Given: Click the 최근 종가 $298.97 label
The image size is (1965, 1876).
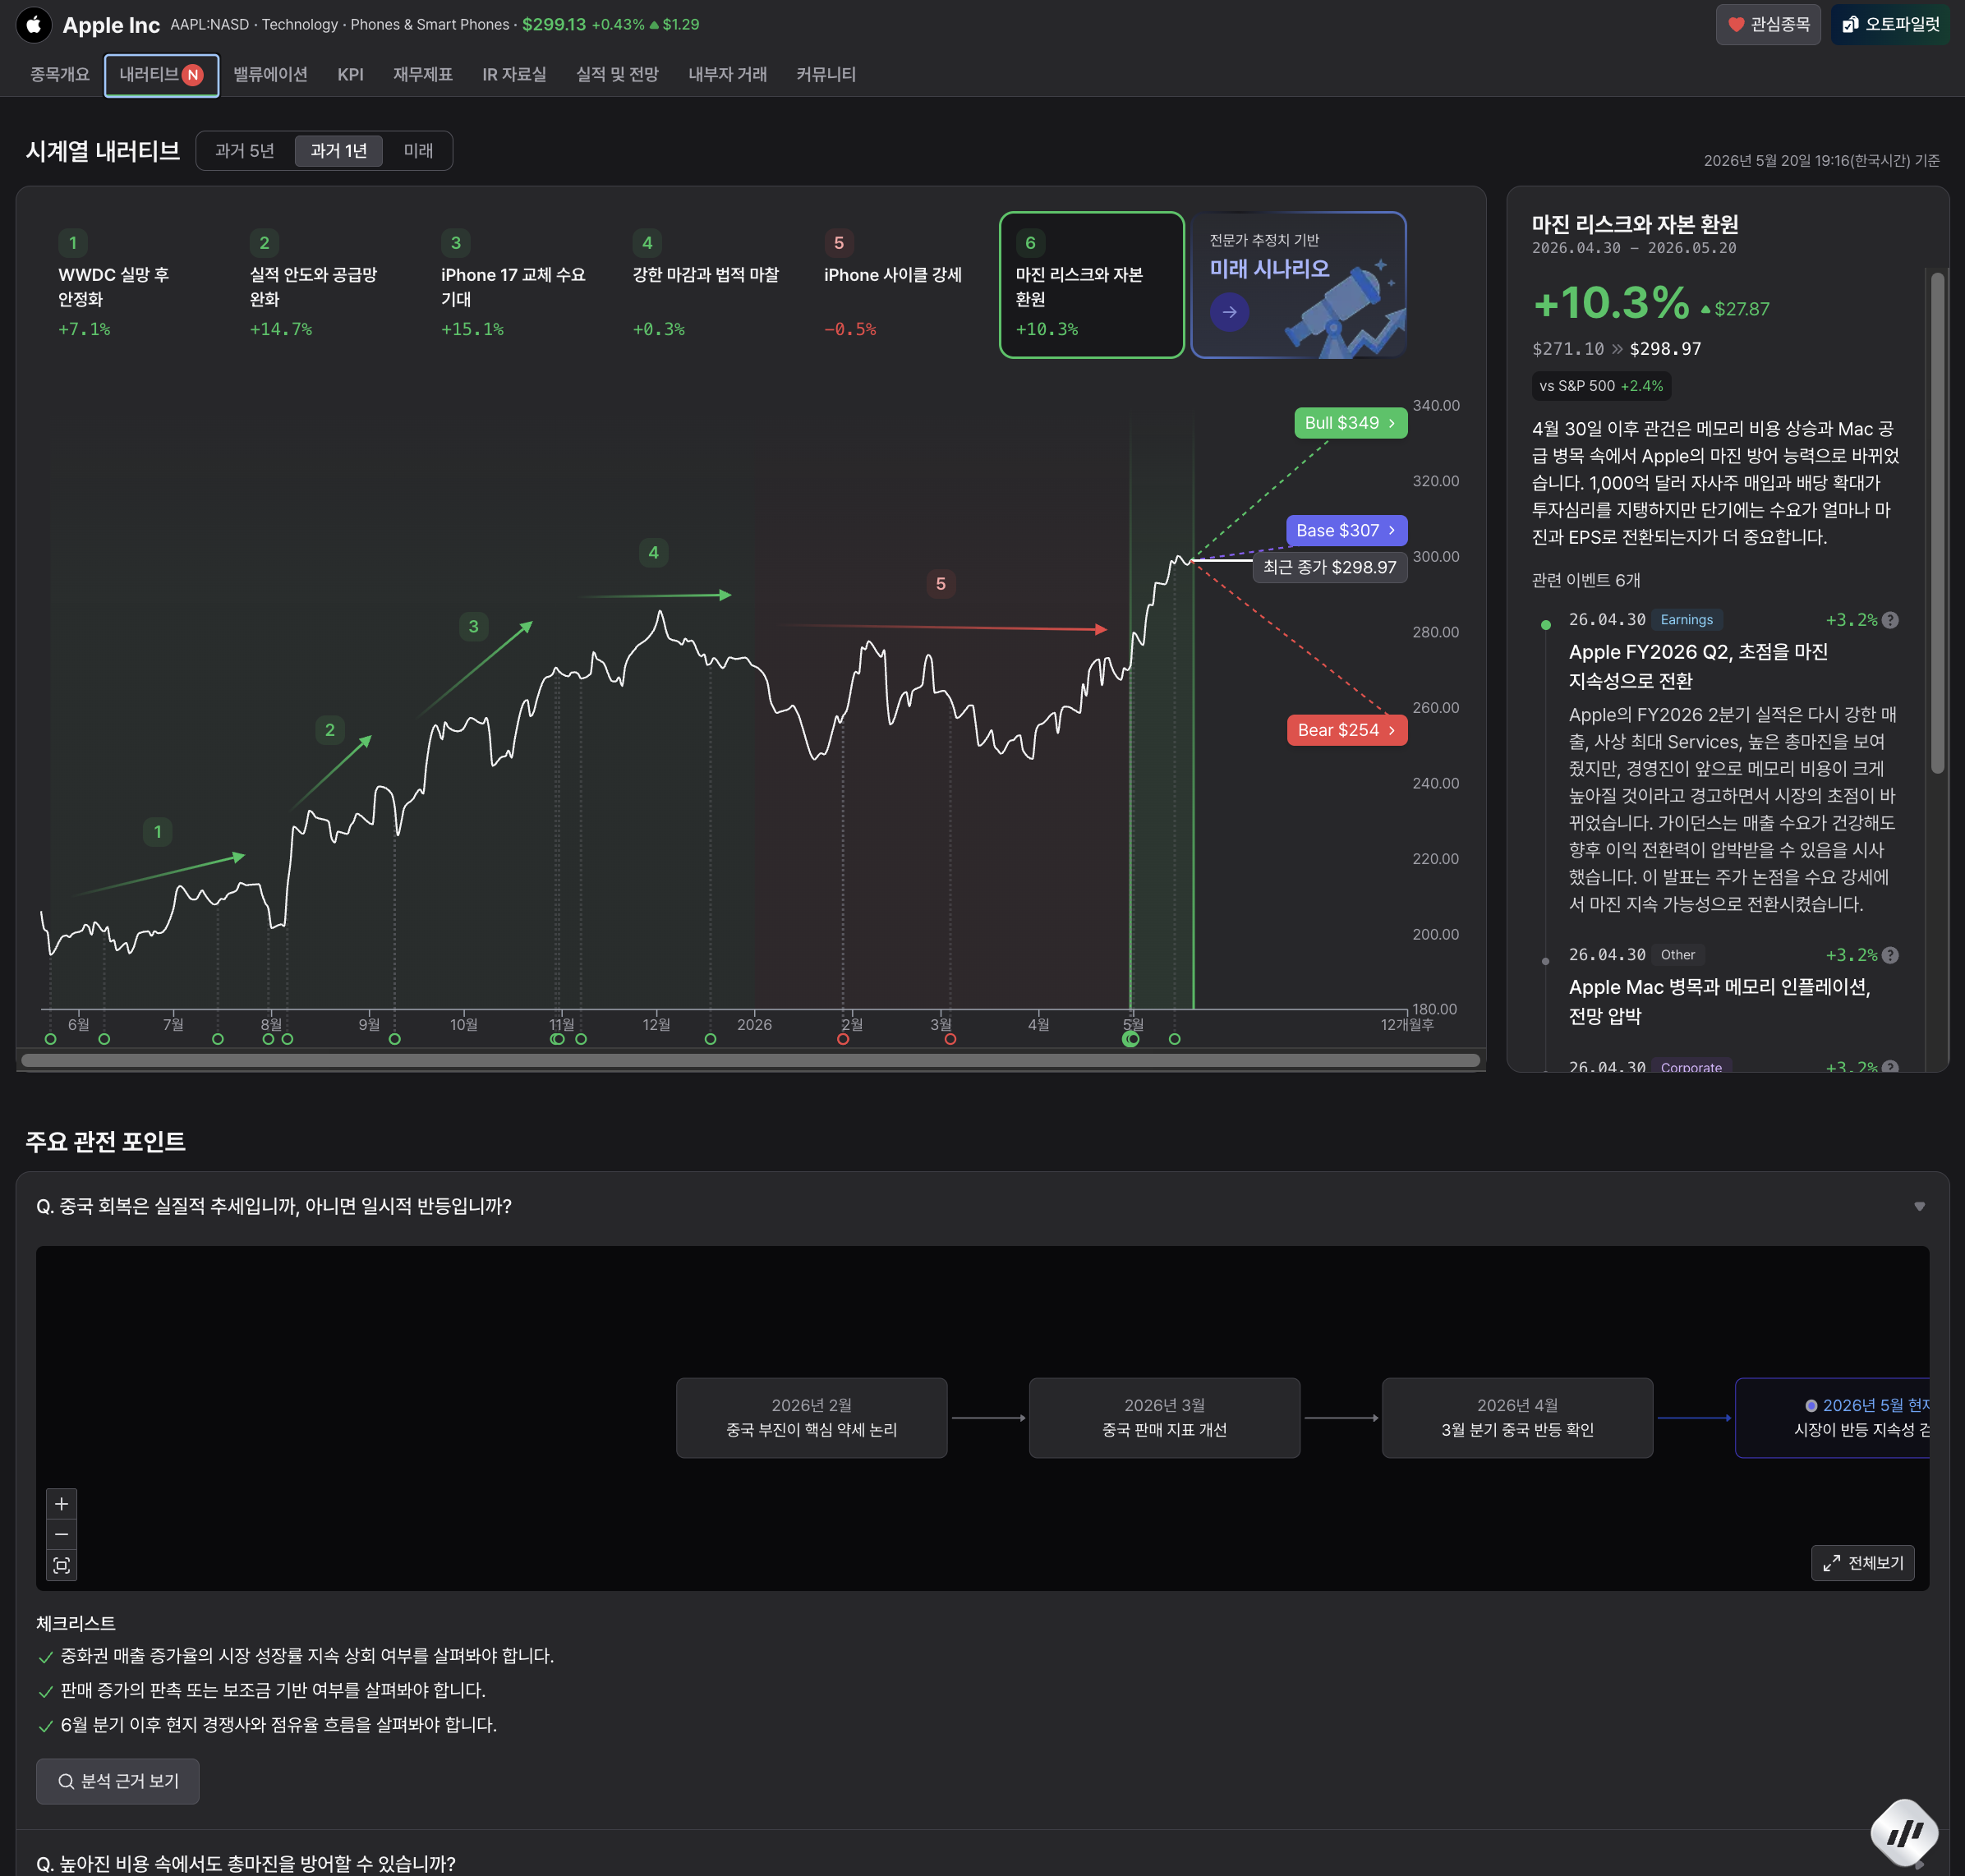Looking at the screenshot, I should [1330, 567].
